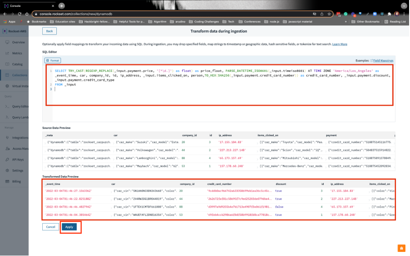The height and width of the screenshot is (256, 410).
Task: Click the Apply button
Action: 69,227
